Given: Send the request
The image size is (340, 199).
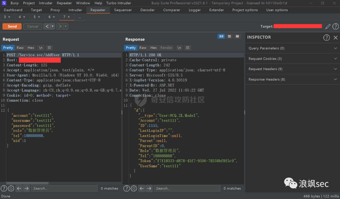Looking at the screenshot, I should click(12, 26).
